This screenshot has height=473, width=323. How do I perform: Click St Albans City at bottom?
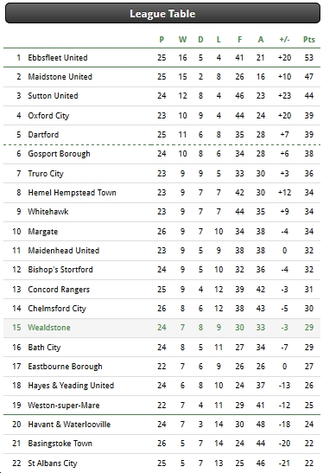[x=53, y=463]
